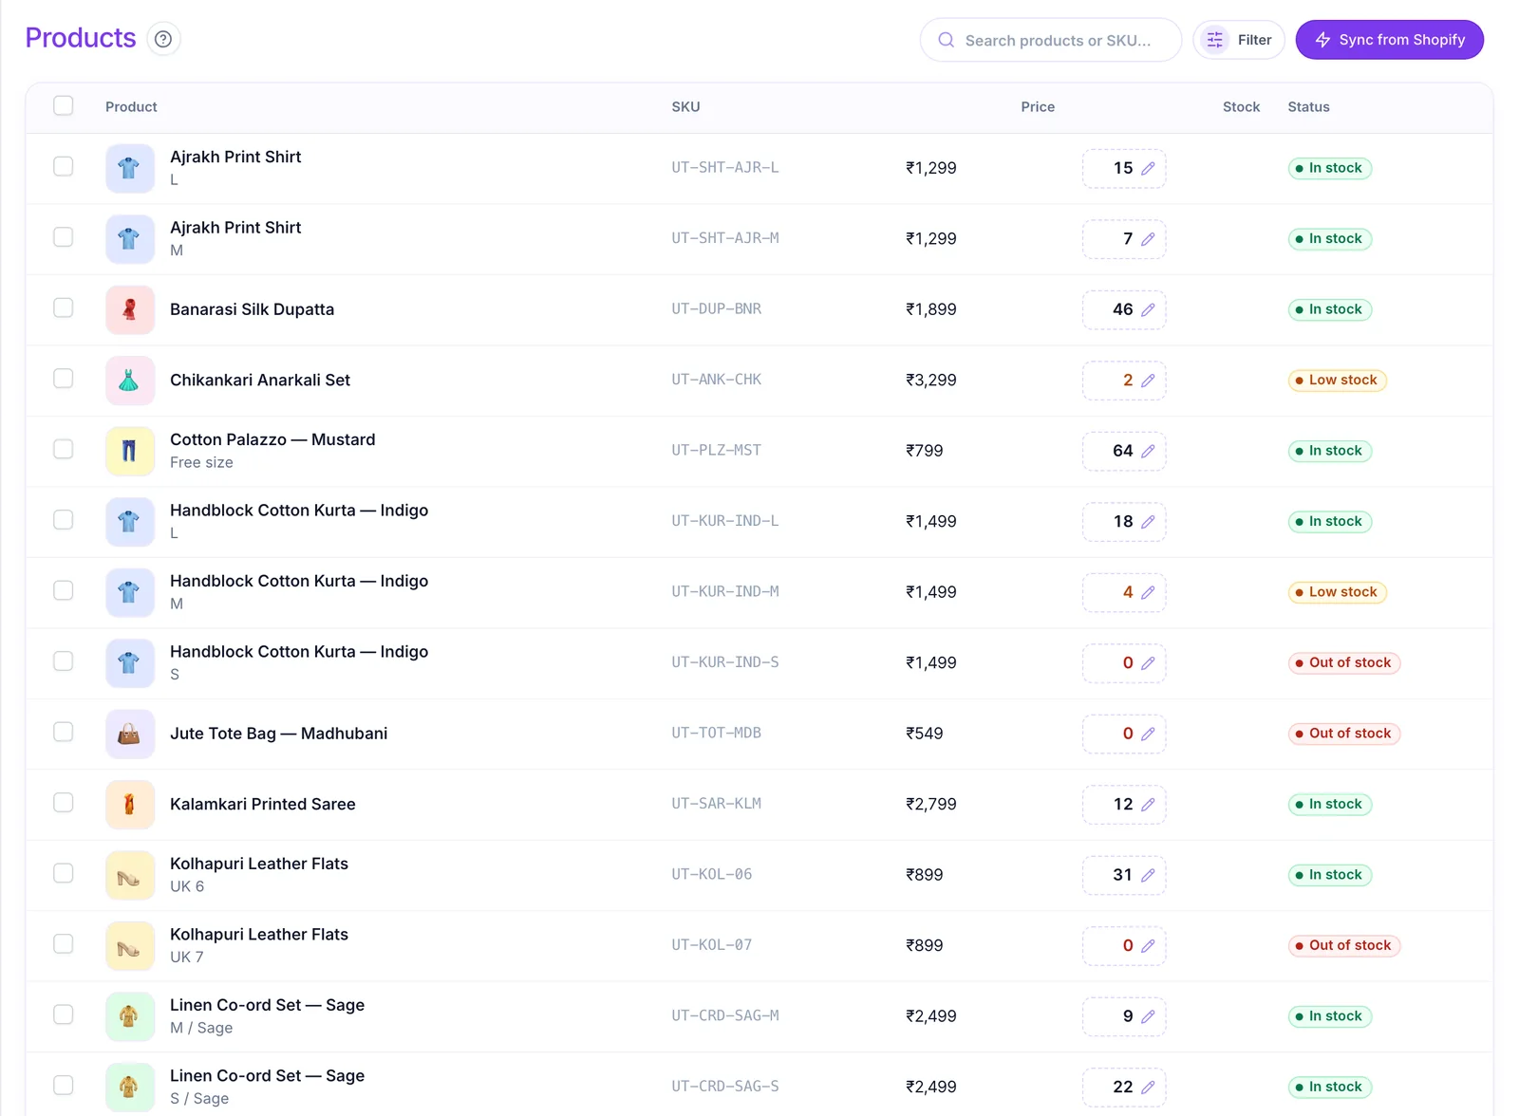
Task: Click Sync from Shopify button
Action: tap(1389, 40)
